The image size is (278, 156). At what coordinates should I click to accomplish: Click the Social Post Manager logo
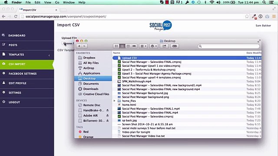(160, 26)
